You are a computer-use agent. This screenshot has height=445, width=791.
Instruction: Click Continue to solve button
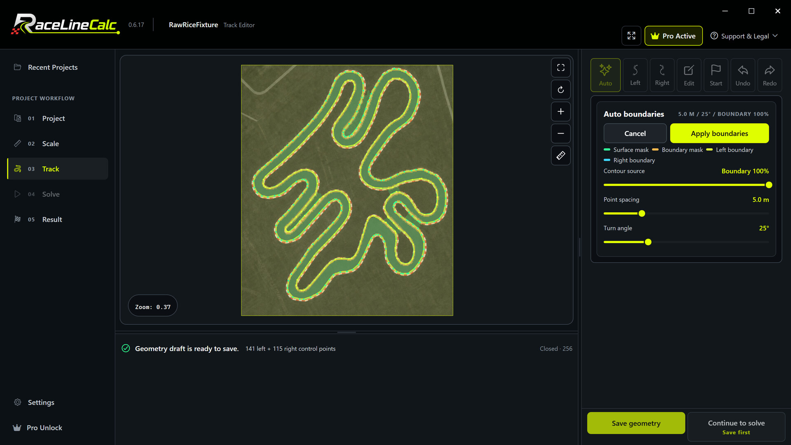pos(736,427)
